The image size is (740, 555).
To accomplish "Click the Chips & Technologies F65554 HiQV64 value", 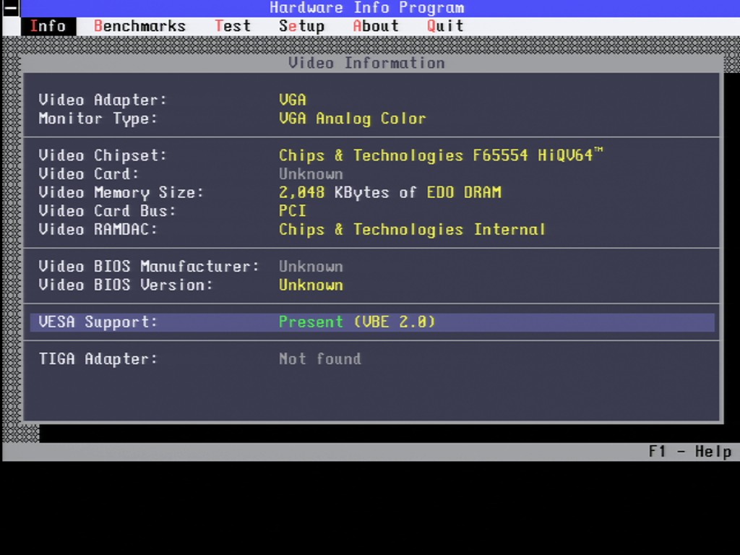I will 441,155.
